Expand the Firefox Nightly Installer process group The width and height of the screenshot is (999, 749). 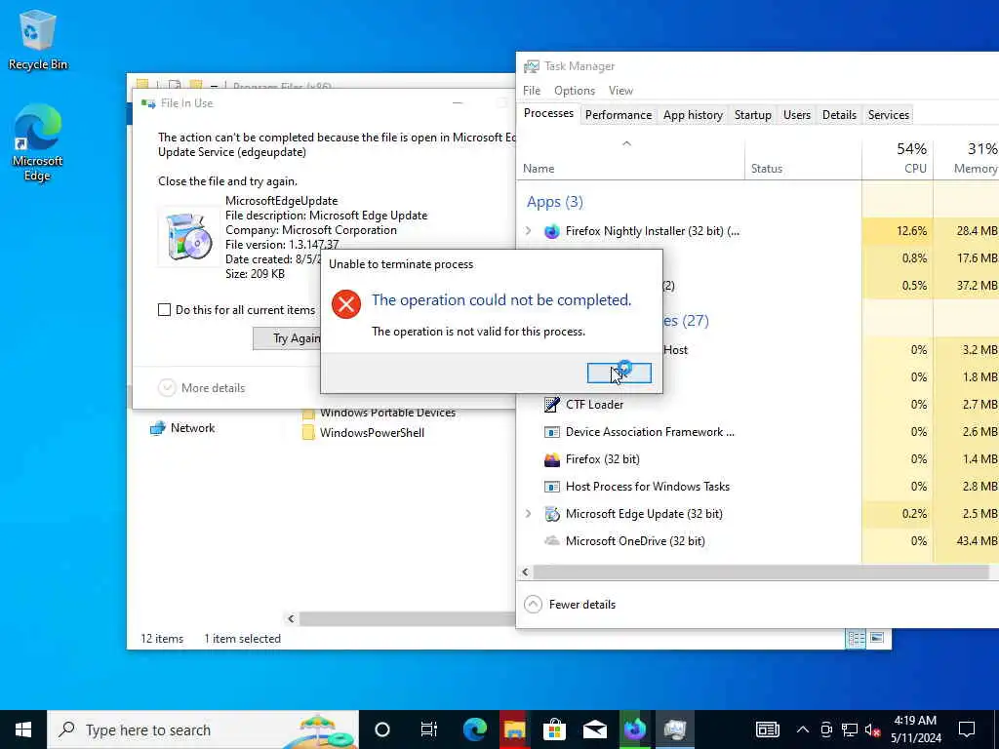(528, 231)
